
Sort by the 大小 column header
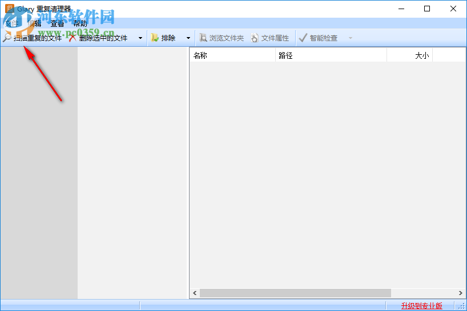[409, 55]
